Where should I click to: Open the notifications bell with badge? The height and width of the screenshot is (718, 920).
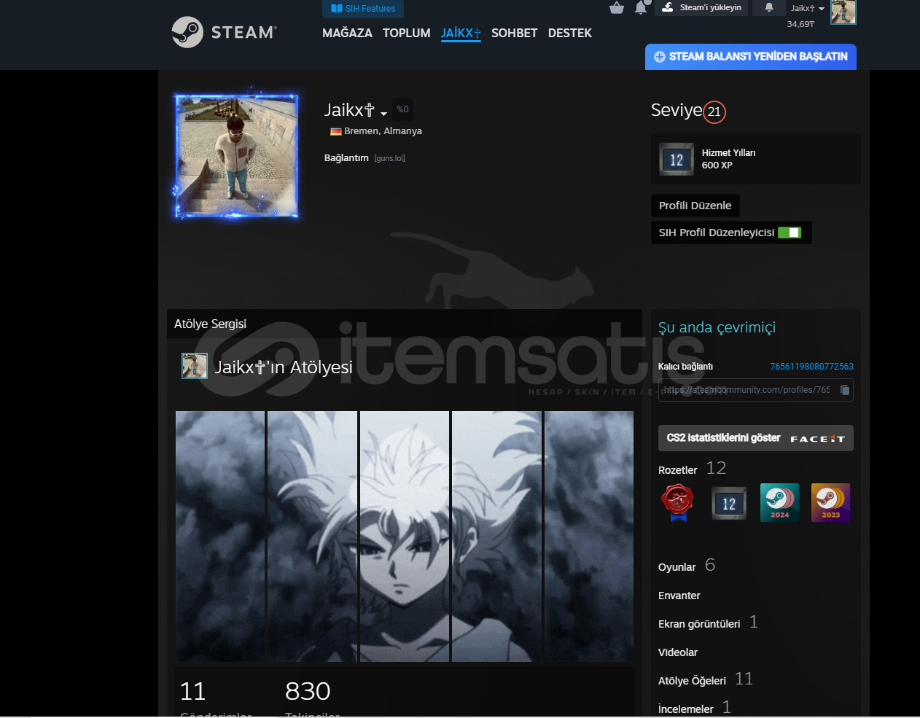[642, 7]
